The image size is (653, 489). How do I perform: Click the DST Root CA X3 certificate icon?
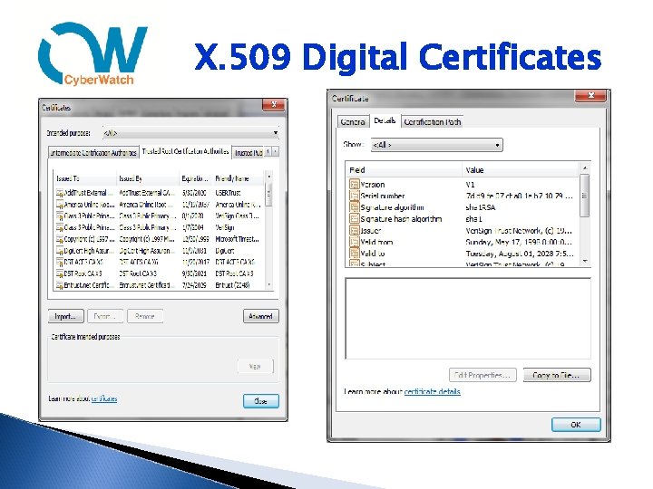60,273
